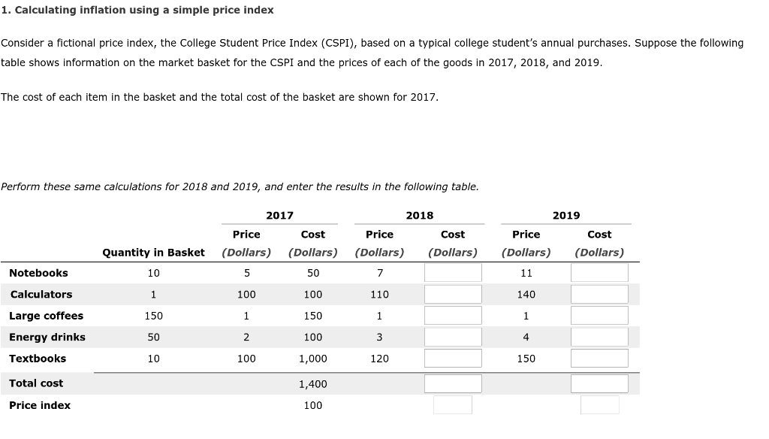This screenshot has width=769, height=439.
Task: Click the 2018 Cost field for Energy drinks
Action: pos(453,337)
